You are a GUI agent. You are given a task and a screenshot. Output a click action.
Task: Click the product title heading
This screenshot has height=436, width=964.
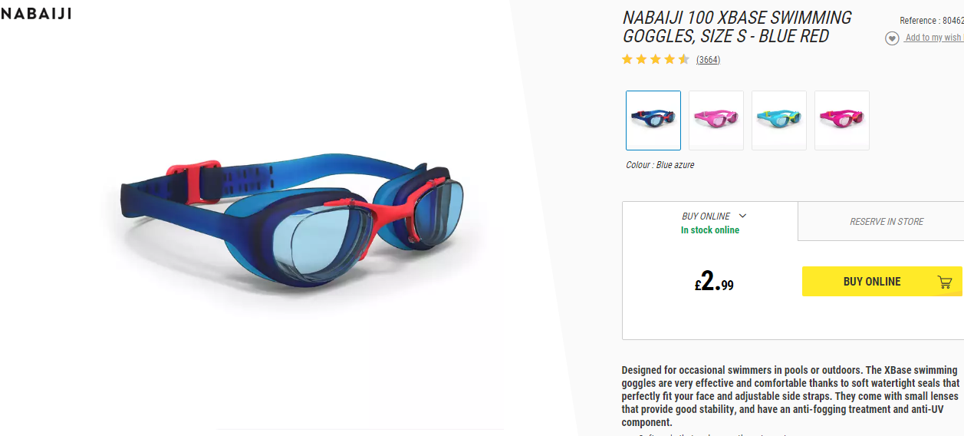pos(737,27)
